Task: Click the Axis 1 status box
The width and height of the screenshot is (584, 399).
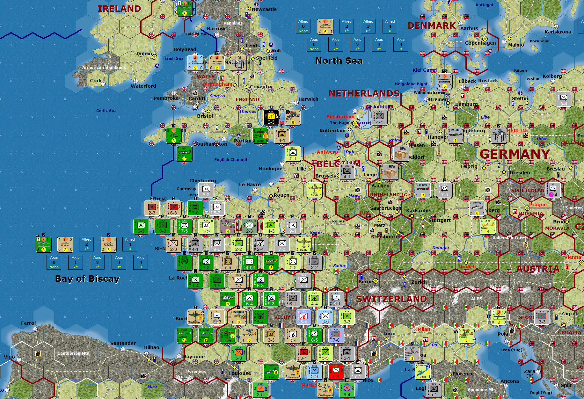Action: pyautogui.click(x=335, y=44)
